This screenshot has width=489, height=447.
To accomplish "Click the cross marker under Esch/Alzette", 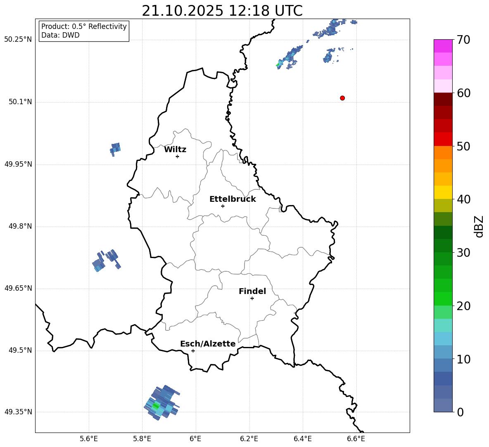I will click(193, 351).
